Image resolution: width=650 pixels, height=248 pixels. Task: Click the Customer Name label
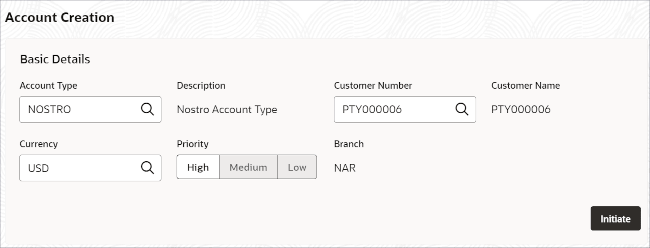pos(525,85)
